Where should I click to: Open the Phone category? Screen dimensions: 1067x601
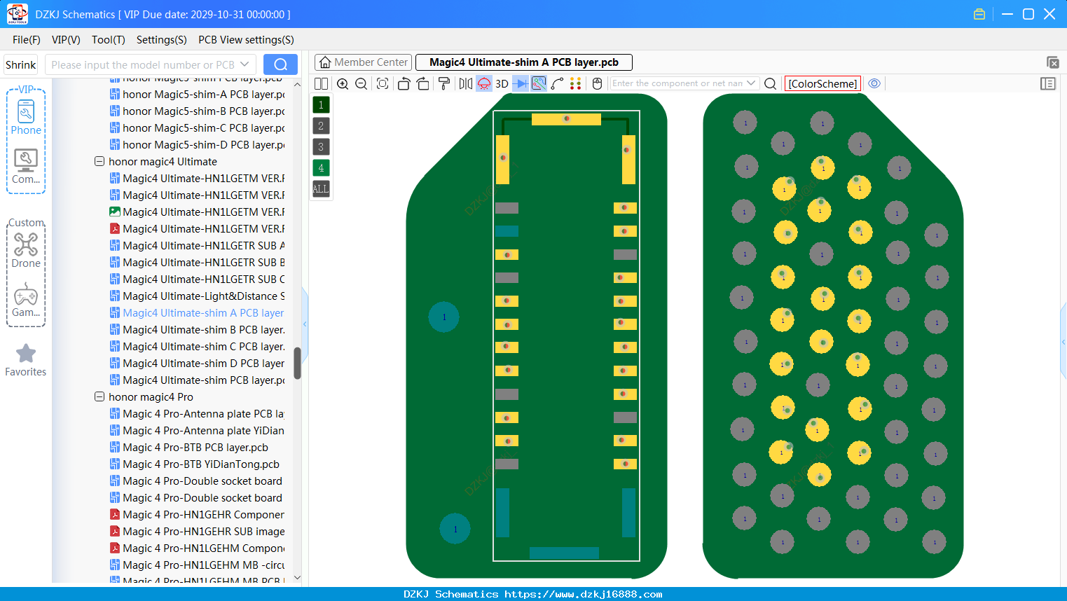coord(26,117)
